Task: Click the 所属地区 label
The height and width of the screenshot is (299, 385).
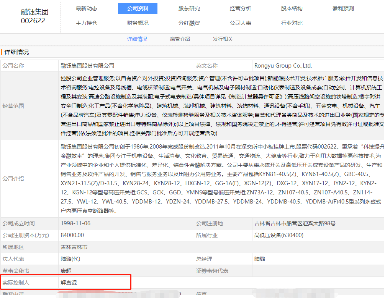Action: 13,247
